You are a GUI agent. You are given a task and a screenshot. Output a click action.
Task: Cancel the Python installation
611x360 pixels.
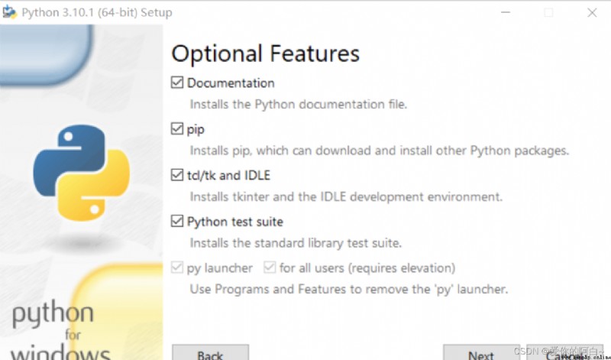(564, 352)
